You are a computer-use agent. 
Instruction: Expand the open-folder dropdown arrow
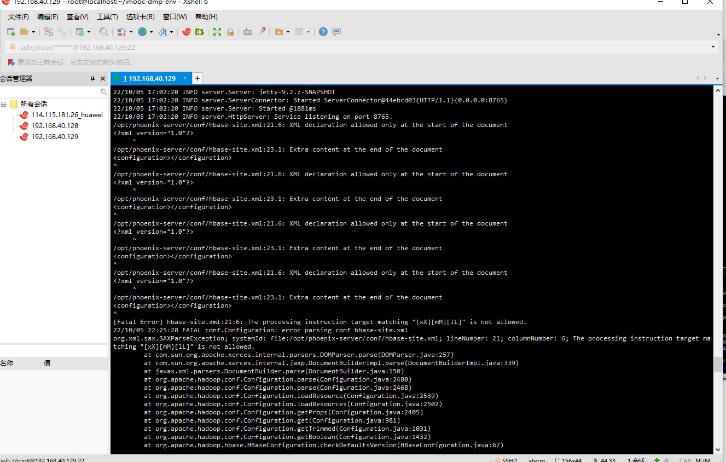[x=33, y=32]
